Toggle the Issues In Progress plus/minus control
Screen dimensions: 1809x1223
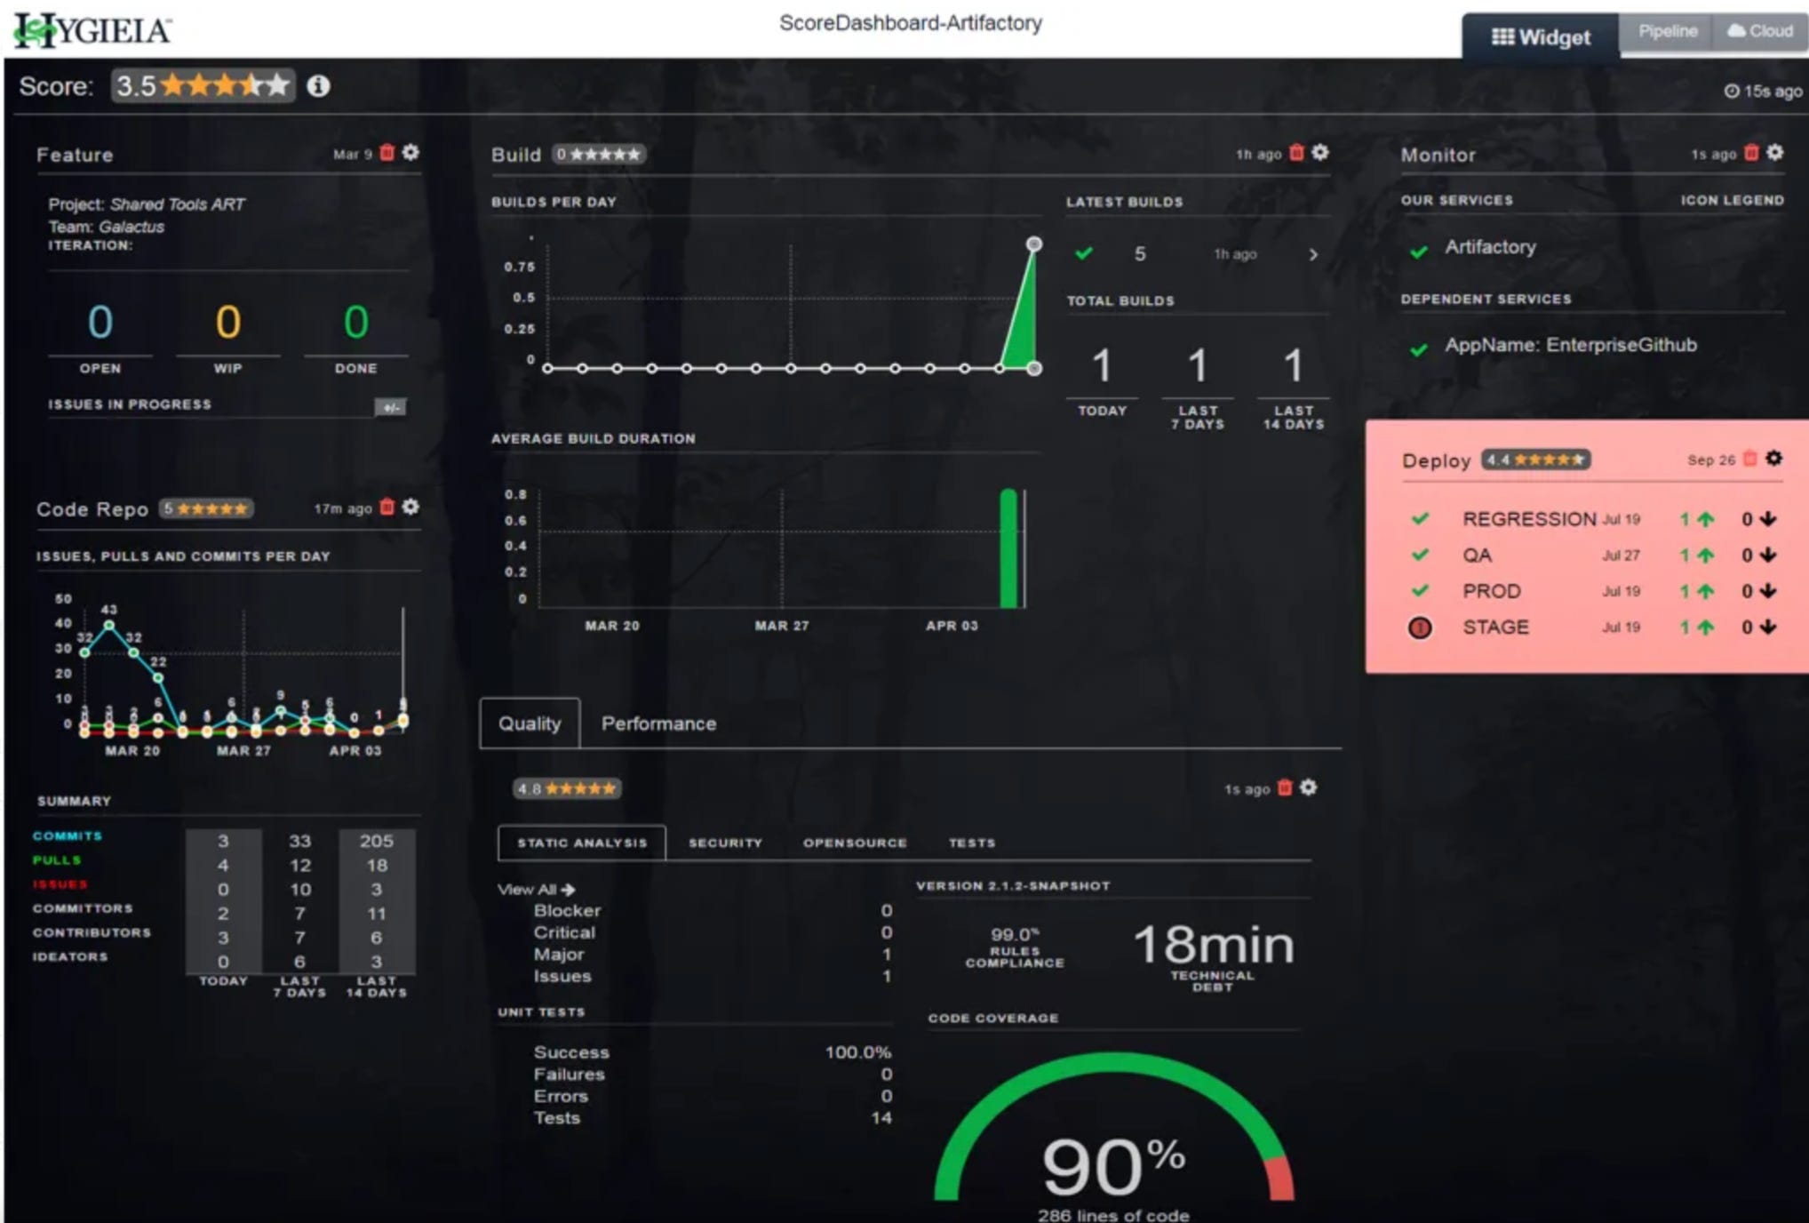[x=391, y=406]
